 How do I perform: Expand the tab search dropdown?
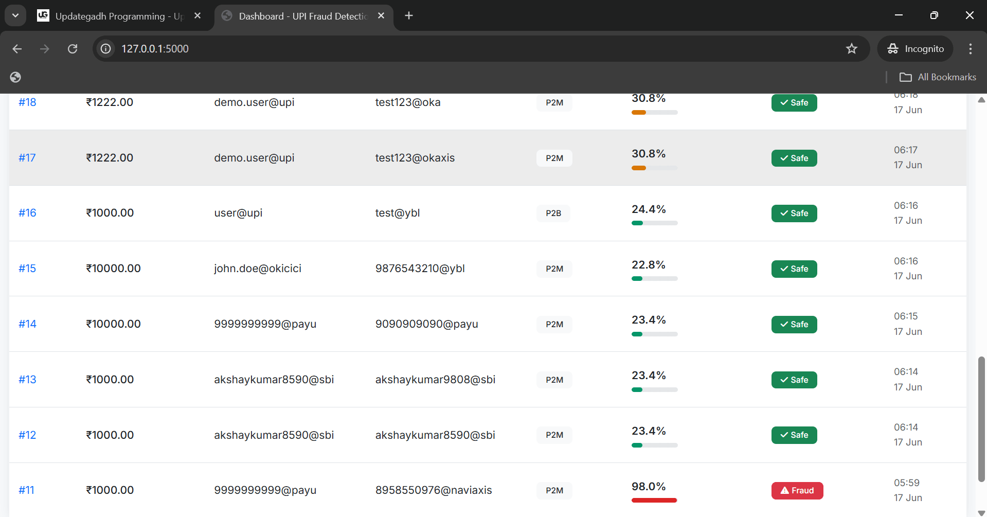(x=15, y=16)
